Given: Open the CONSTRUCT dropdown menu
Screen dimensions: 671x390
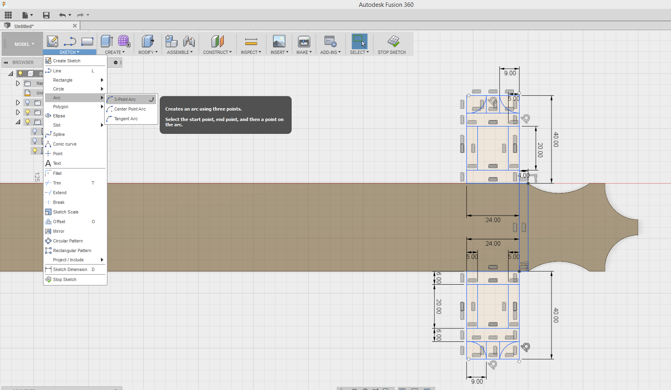Looking at the screenshot, I should 217,52.
